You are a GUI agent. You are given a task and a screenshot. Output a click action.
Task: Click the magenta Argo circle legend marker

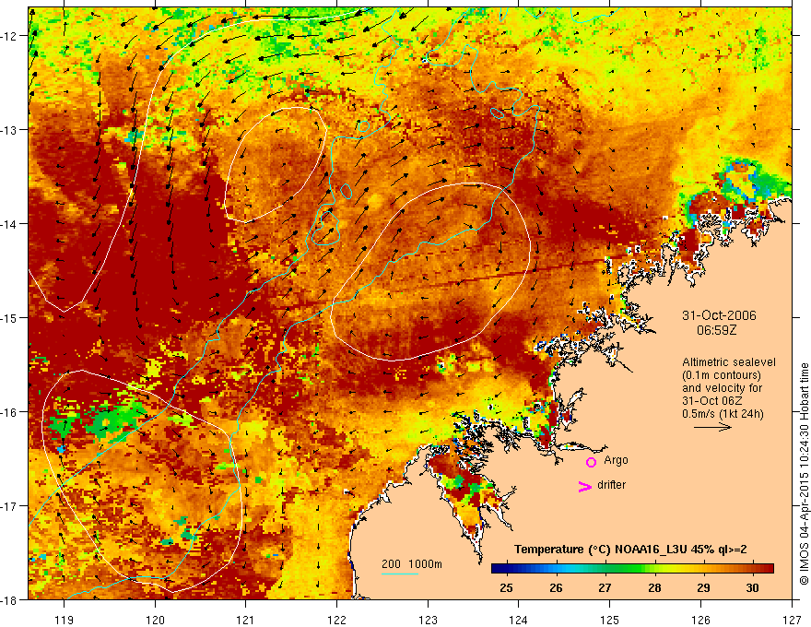click(591, 462)
